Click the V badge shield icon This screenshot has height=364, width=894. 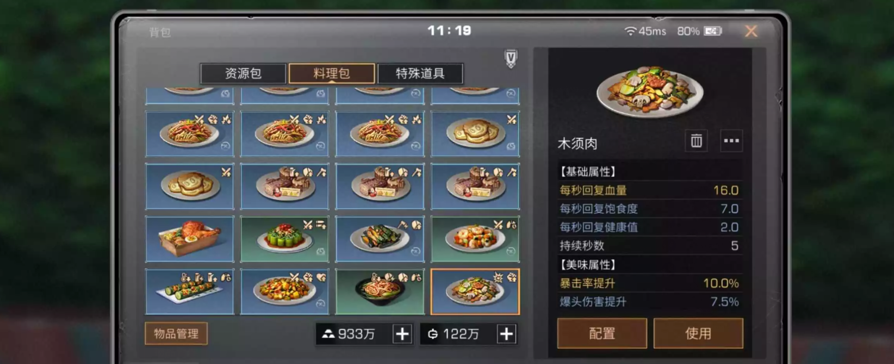[511, 59]
